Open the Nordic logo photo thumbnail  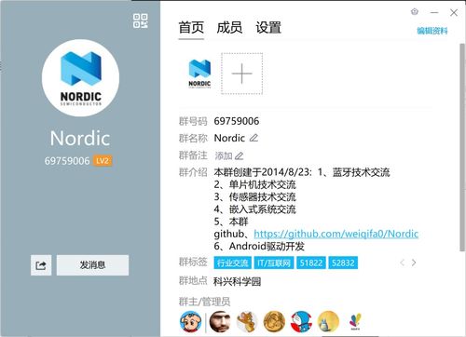tap(199, 74)
